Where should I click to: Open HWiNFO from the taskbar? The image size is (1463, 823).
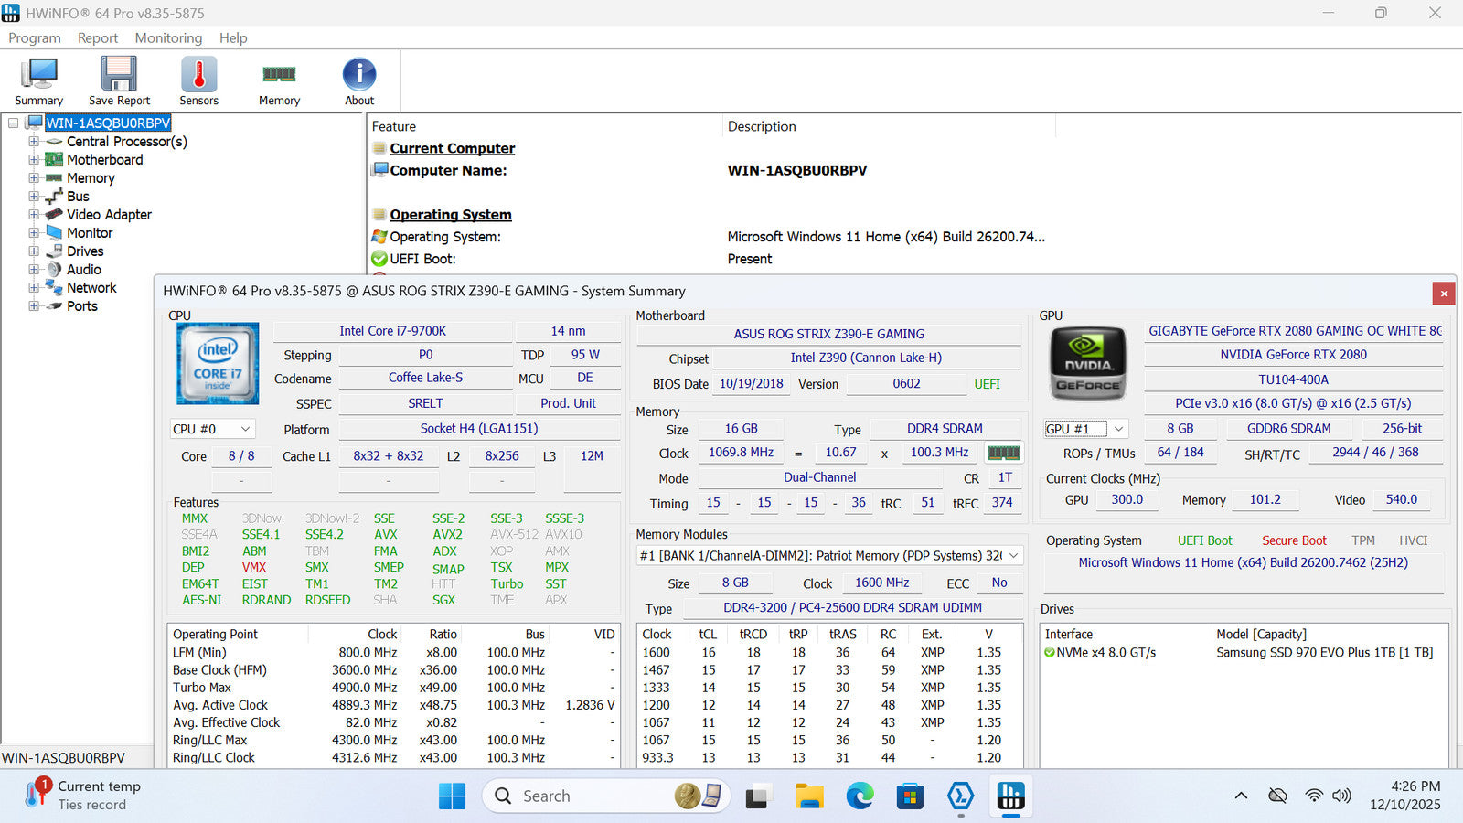(1010, 796)
